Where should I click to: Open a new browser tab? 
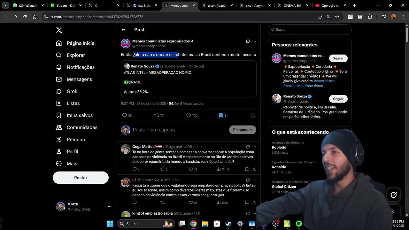[354, 5]
